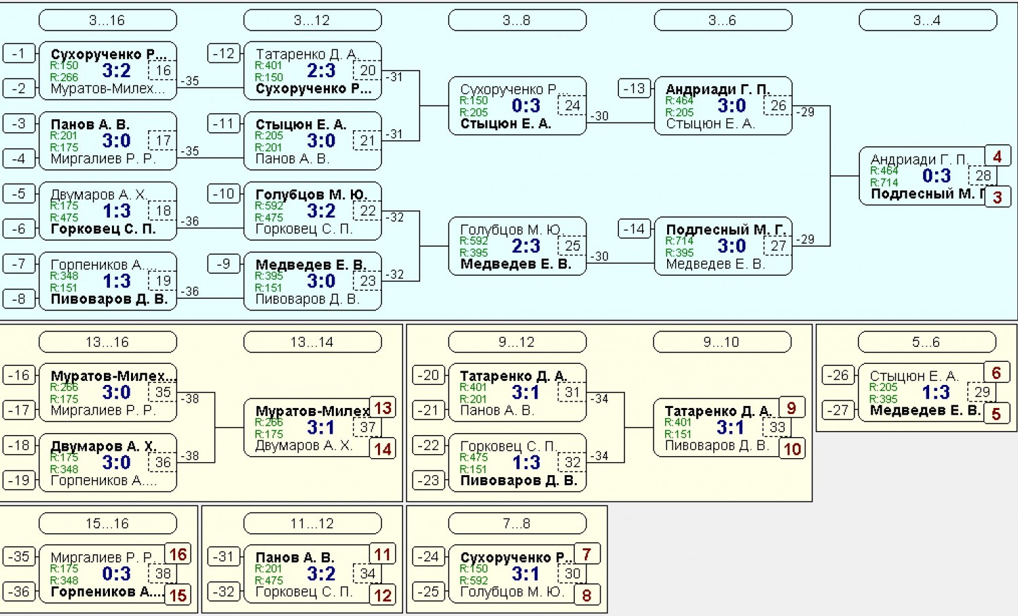Click Голубцов М. Ю. in match 22

pyautogui.click(x=312, y=194)
